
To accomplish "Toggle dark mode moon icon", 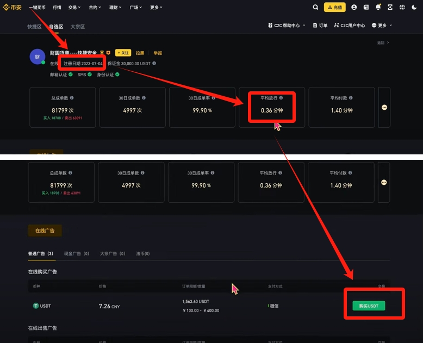I will (x=414, y=7).
